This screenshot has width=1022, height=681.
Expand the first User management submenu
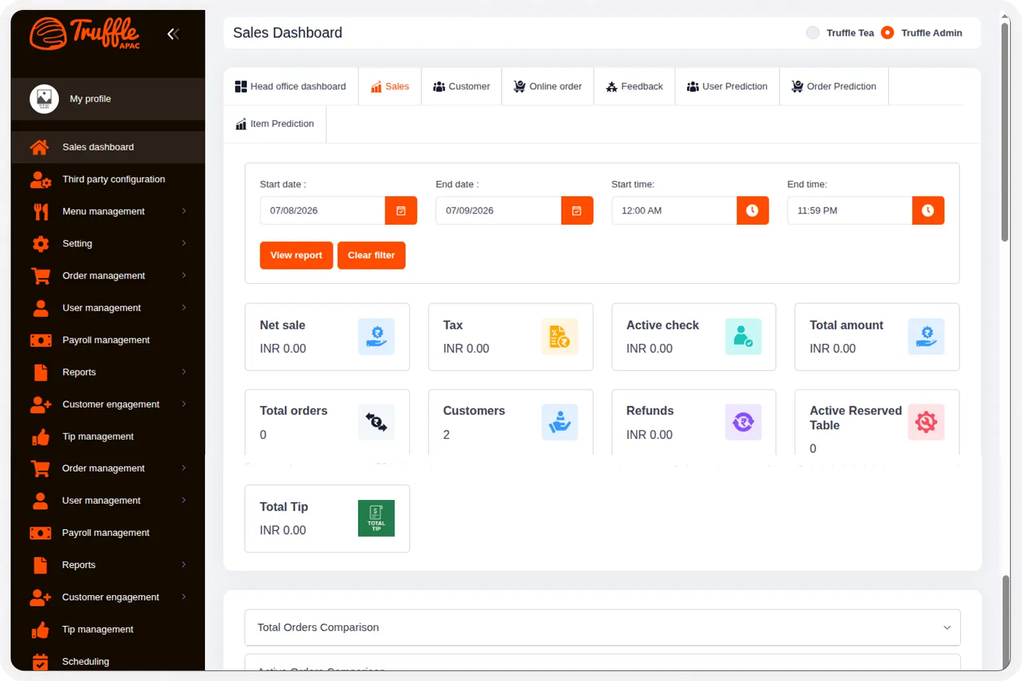(184, 307)
